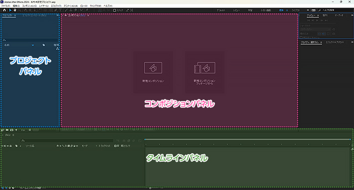Expand the workspace overflow double-arrow

click(308, 10)
